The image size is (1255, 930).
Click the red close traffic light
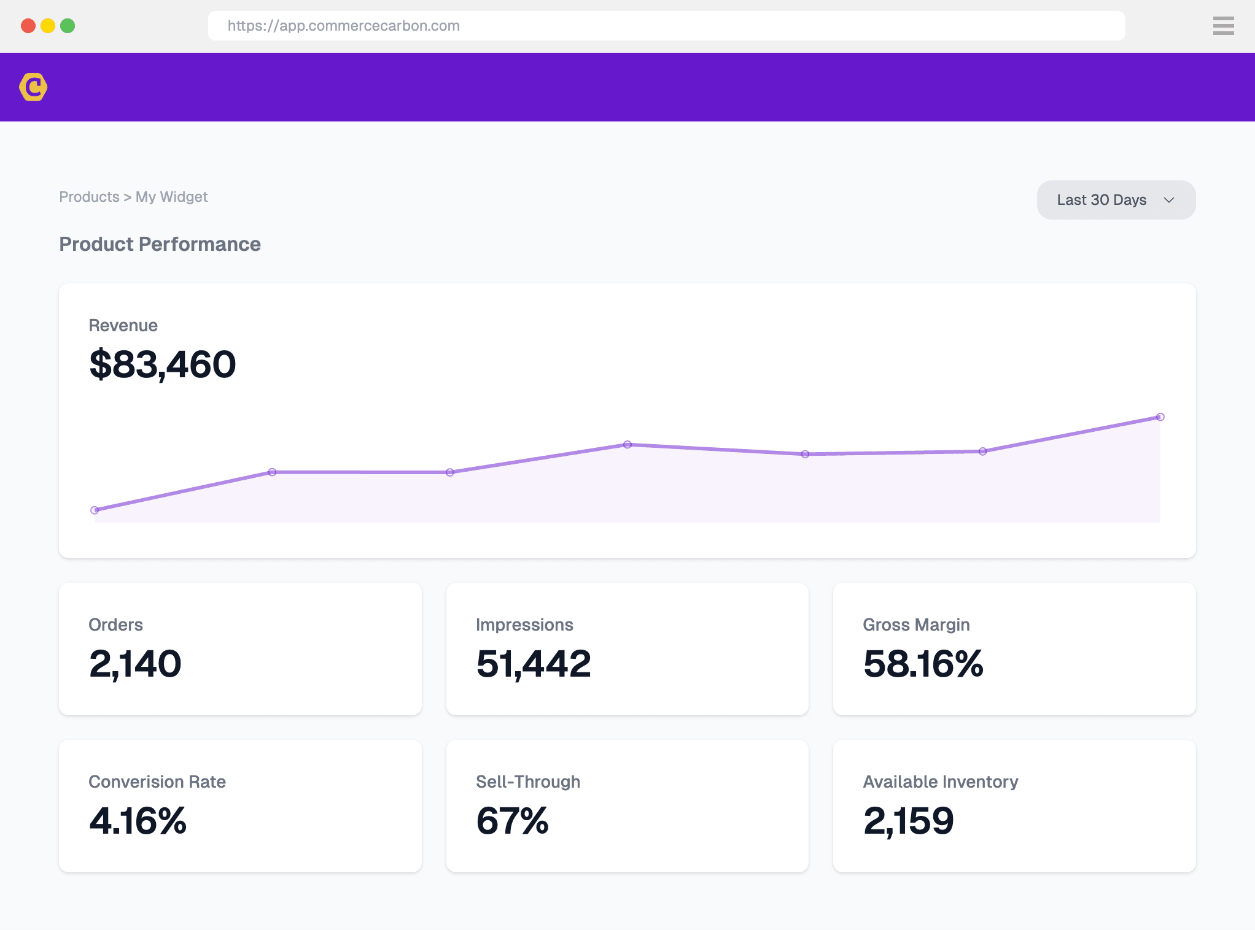coord(28,26)
